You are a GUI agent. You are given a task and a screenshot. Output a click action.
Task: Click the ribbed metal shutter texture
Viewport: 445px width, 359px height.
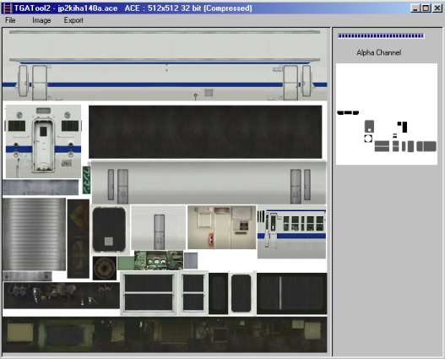[x=34, y=234]
